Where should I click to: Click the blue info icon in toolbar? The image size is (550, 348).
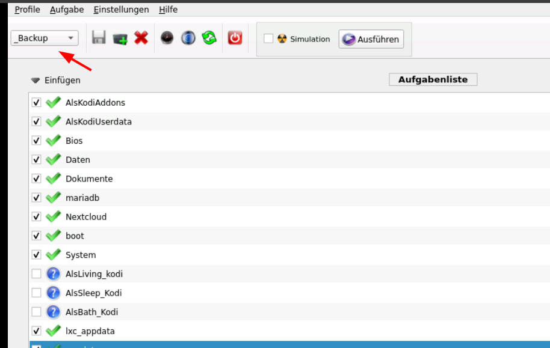pyautogui.click(x=188, y=37)
